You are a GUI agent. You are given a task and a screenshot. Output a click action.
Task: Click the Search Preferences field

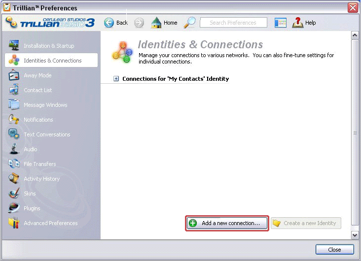tap(233, 23)
